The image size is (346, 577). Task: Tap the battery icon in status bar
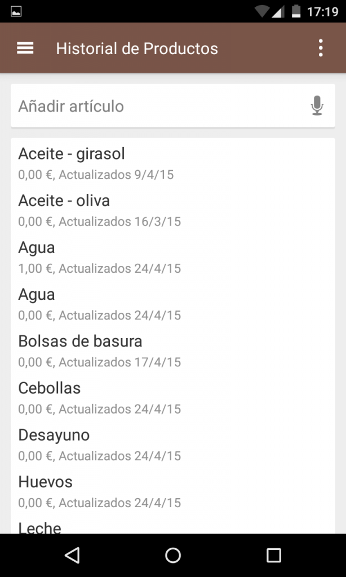[x=296, y=11]
